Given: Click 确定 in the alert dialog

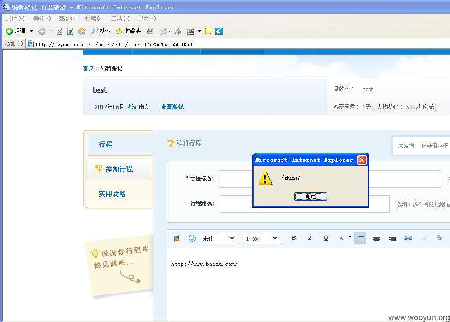Looking at the screenshot, I should 311,196.
